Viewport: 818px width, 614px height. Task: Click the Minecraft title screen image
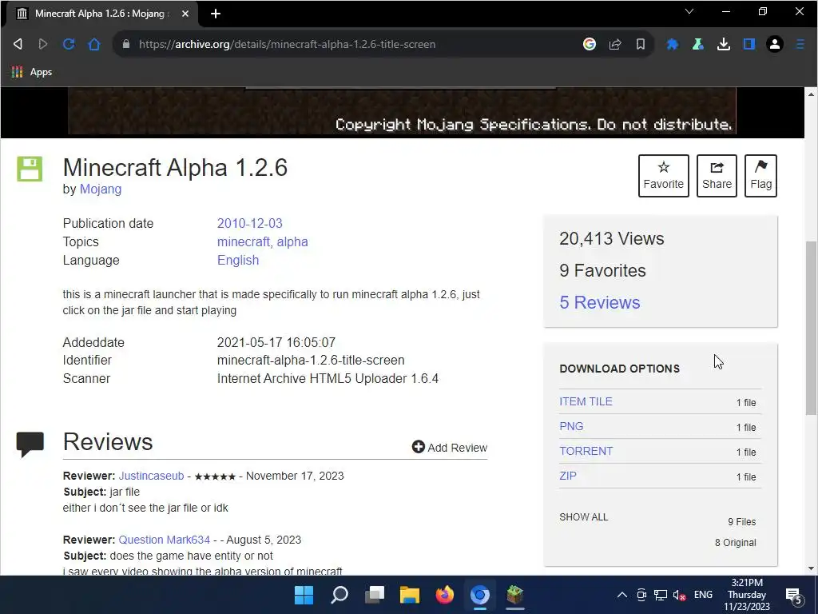click(x=403, y=111)
